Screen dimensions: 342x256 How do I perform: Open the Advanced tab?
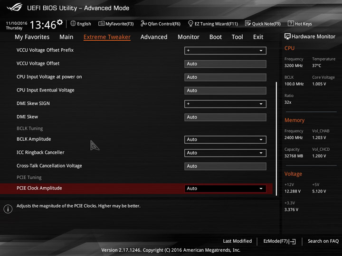[154, 37]
